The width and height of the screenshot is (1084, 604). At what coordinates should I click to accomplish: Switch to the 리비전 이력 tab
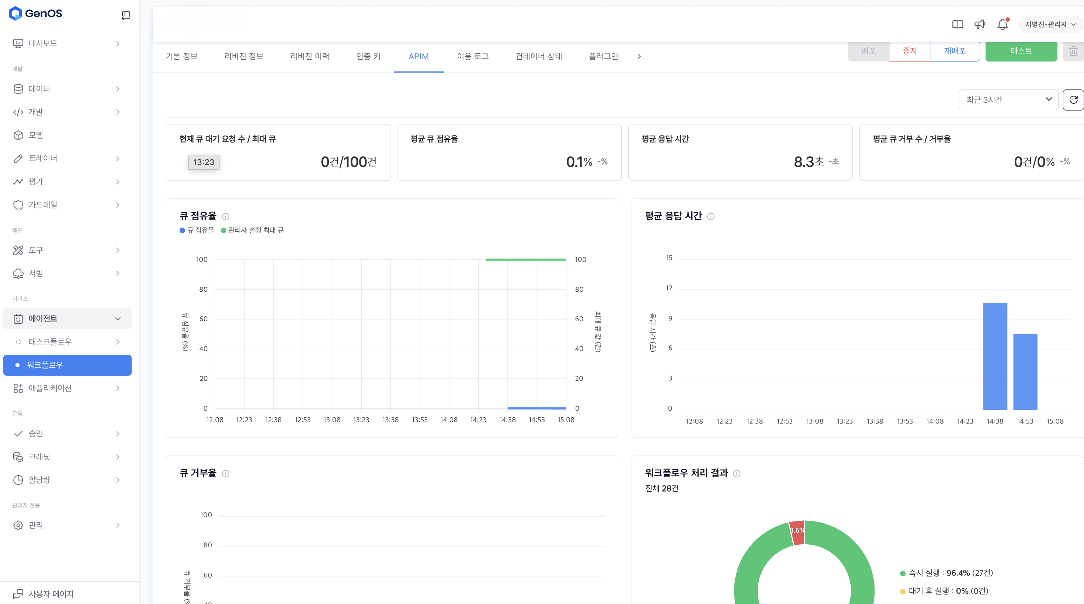(x=310, y=56)
